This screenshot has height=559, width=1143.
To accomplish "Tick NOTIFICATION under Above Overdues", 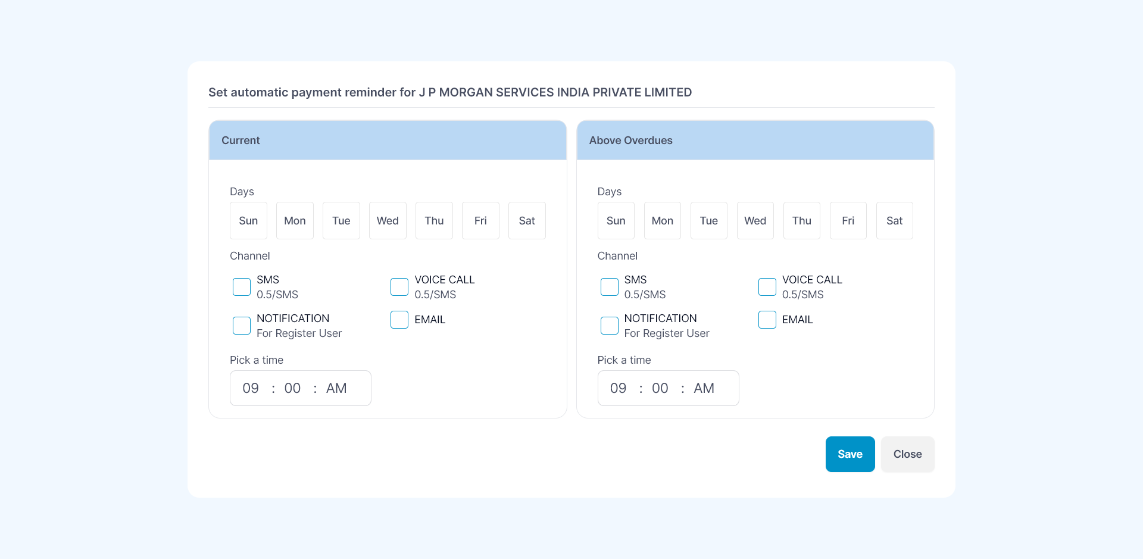I will point(610,326).
